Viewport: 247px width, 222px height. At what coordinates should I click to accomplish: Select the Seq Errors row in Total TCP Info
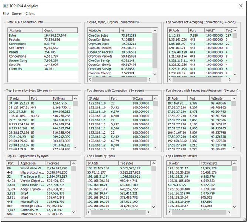(43, 48)
